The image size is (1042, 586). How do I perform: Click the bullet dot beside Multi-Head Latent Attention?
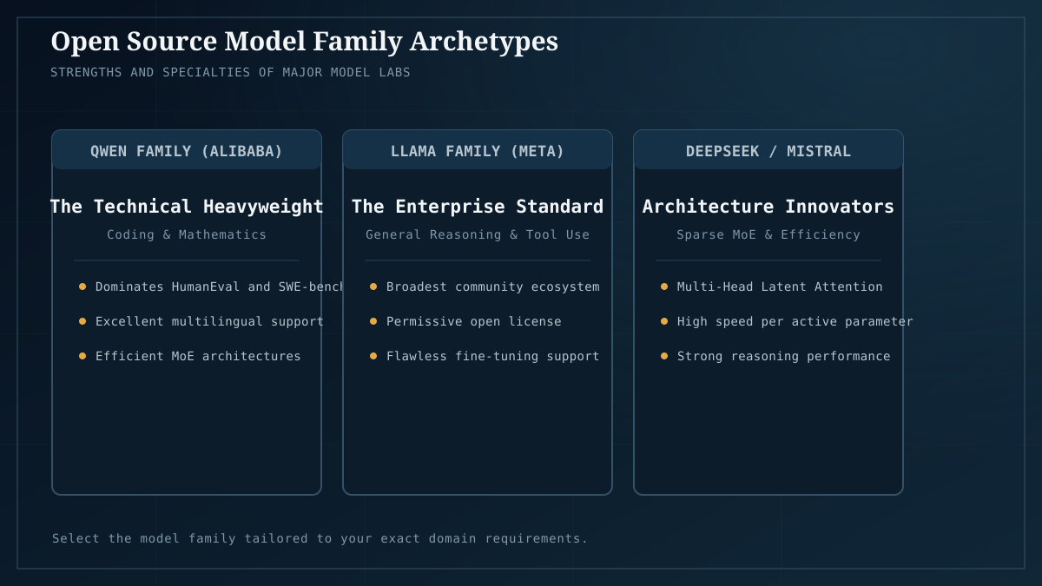664,286
